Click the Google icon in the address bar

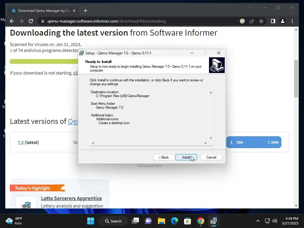[x=242, y=21]
